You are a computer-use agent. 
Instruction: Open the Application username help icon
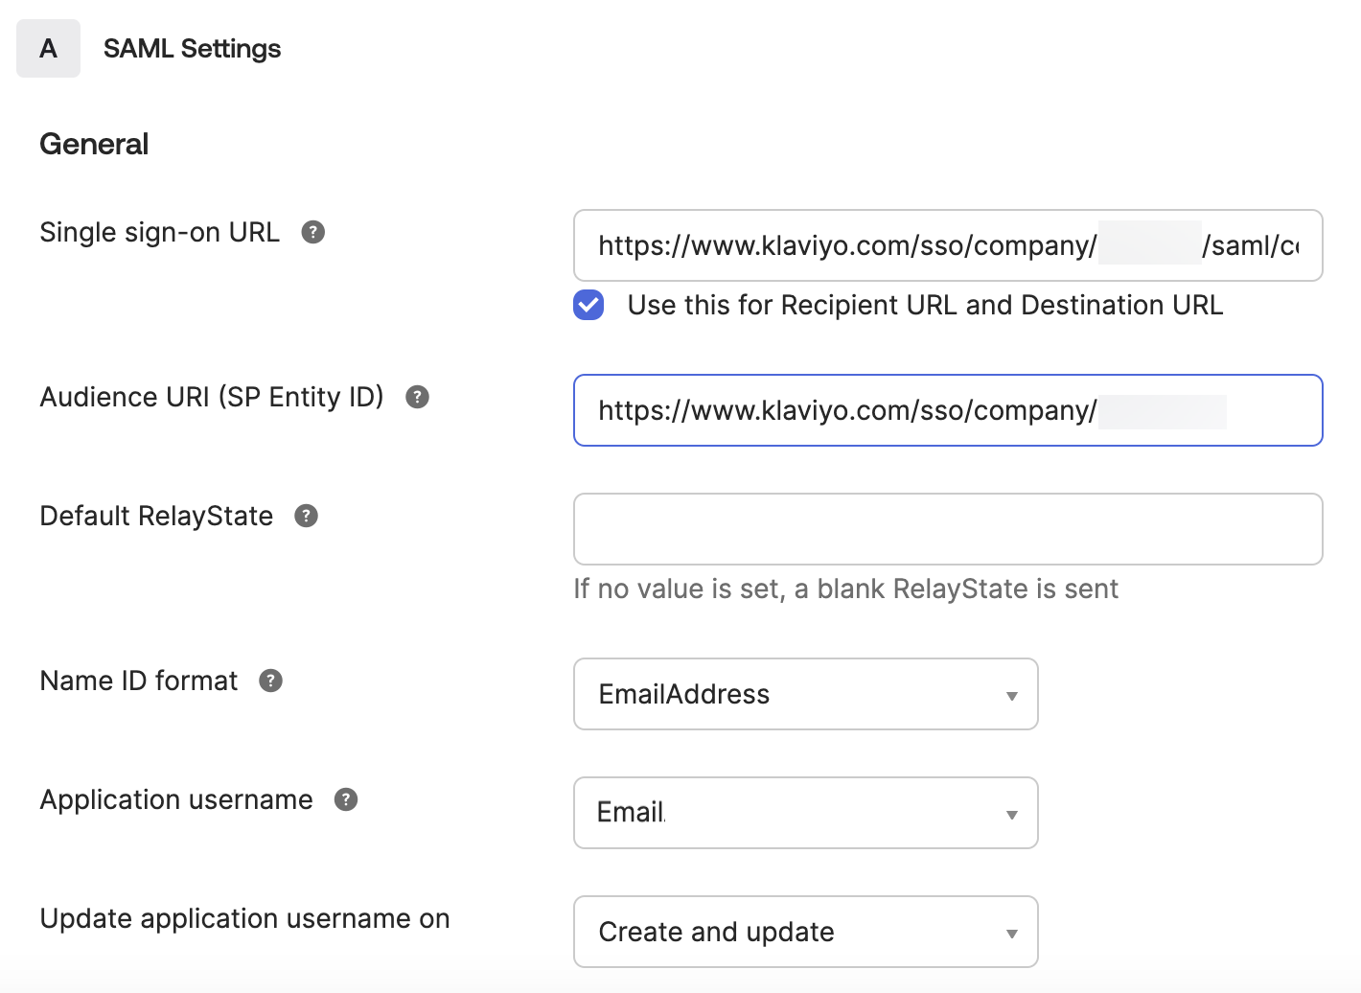coord(346,798)
